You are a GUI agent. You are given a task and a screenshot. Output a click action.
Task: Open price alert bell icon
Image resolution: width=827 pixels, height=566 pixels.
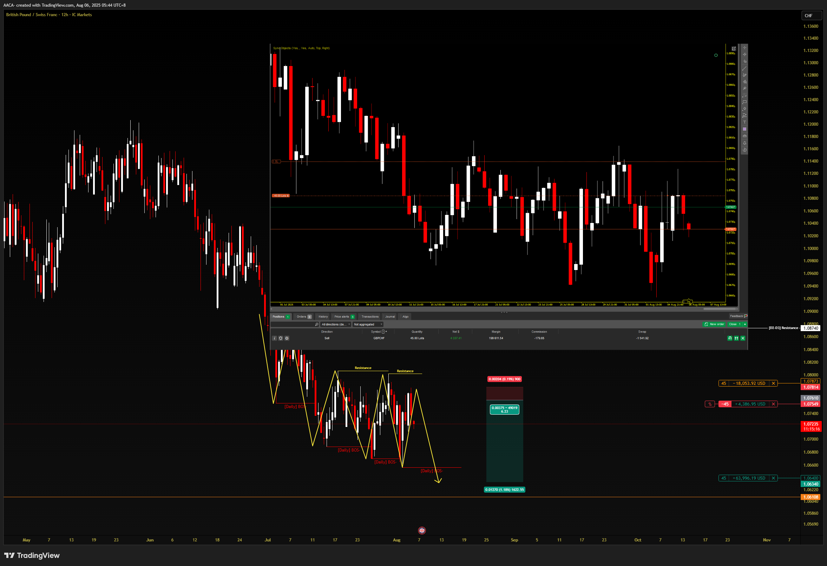click(x=744, y=143)
